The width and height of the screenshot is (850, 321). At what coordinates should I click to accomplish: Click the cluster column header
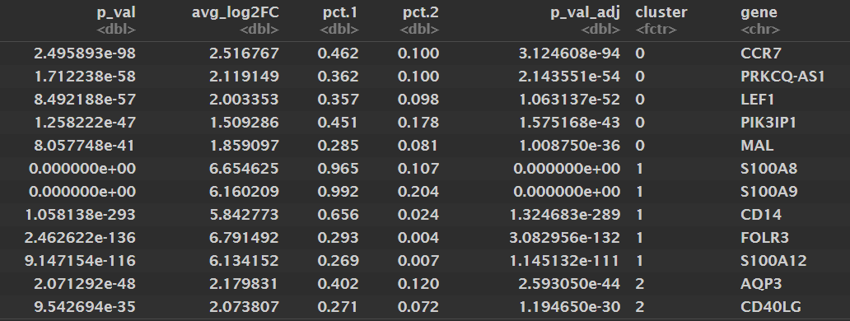click(x=661, y=12)
